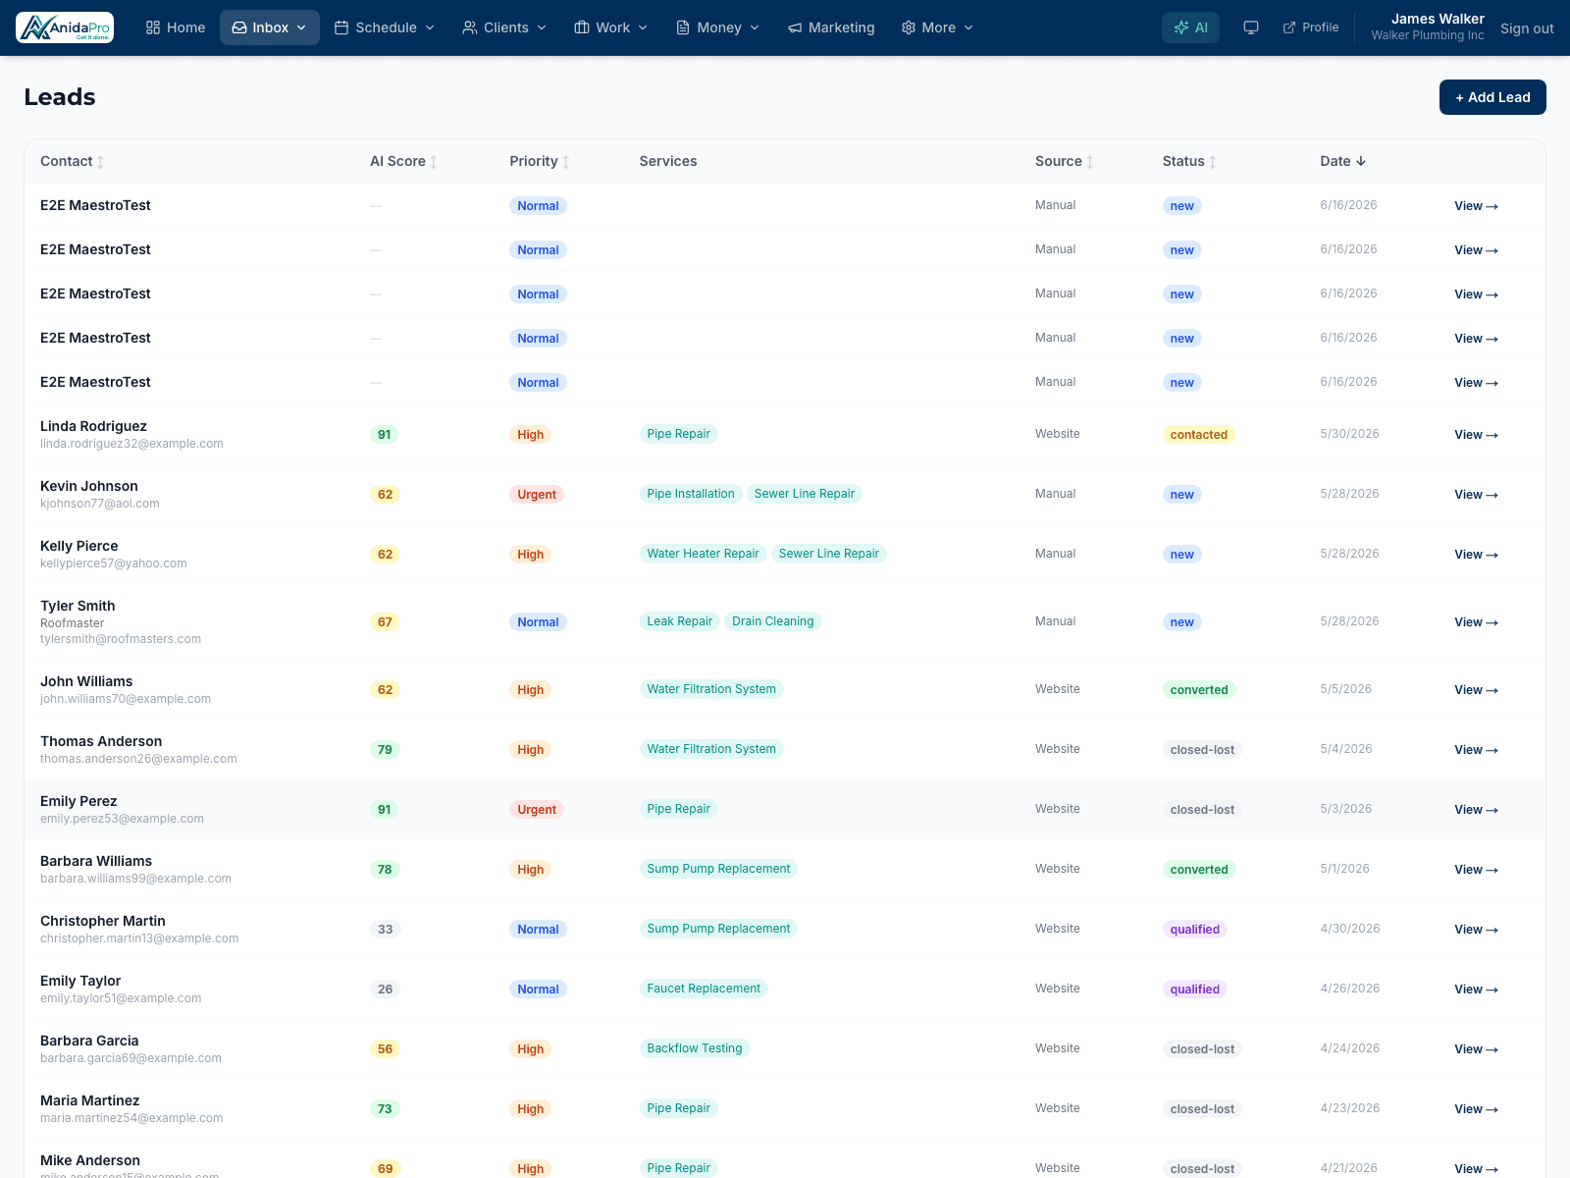
Task: Open the Schedule dropdown menu
Action: tap(385, 27)
